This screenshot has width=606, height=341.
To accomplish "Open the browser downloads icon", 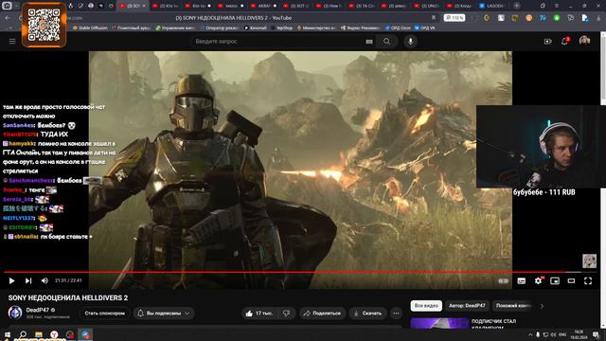I will click(598, 18).
